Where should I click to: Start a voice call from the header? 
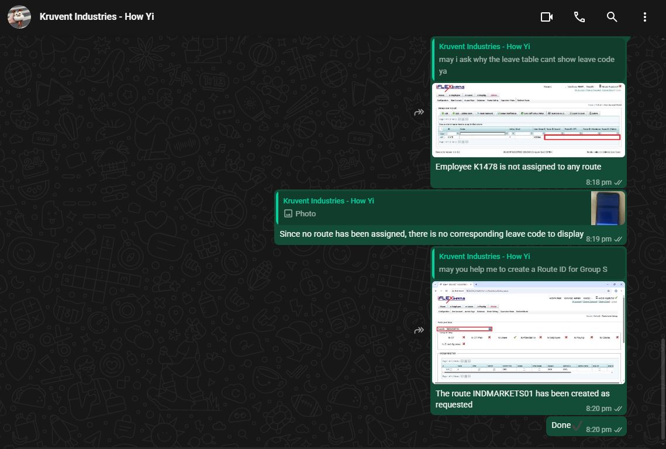click(579, 17)
